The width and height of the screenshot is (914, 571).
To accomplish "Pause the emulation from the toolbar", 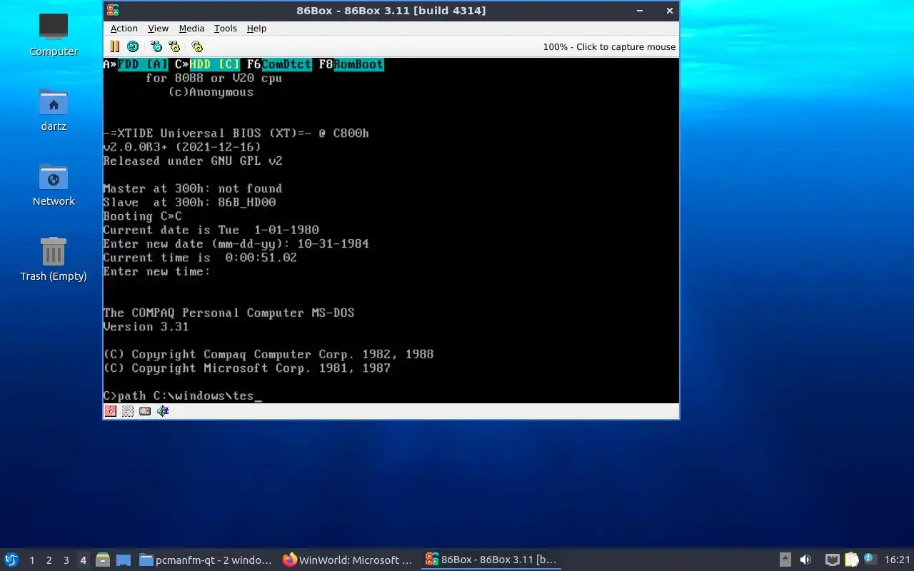I will point(114,46).
